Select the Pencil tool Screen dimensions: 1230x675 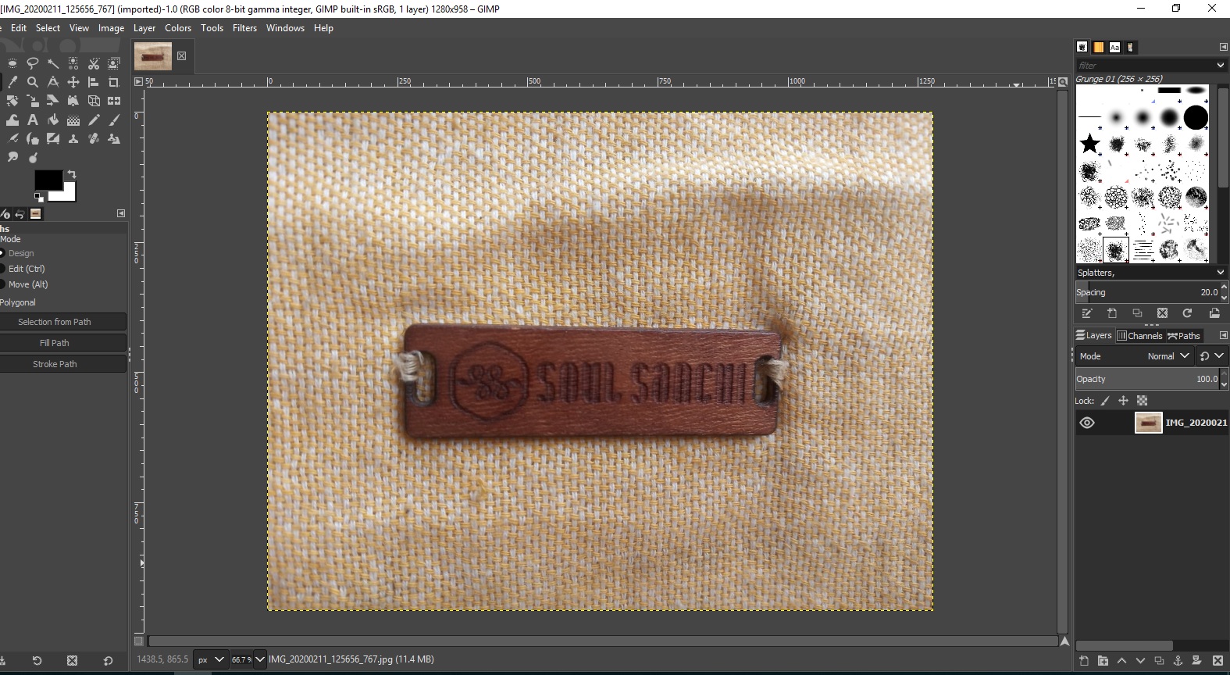coord(94,120)
